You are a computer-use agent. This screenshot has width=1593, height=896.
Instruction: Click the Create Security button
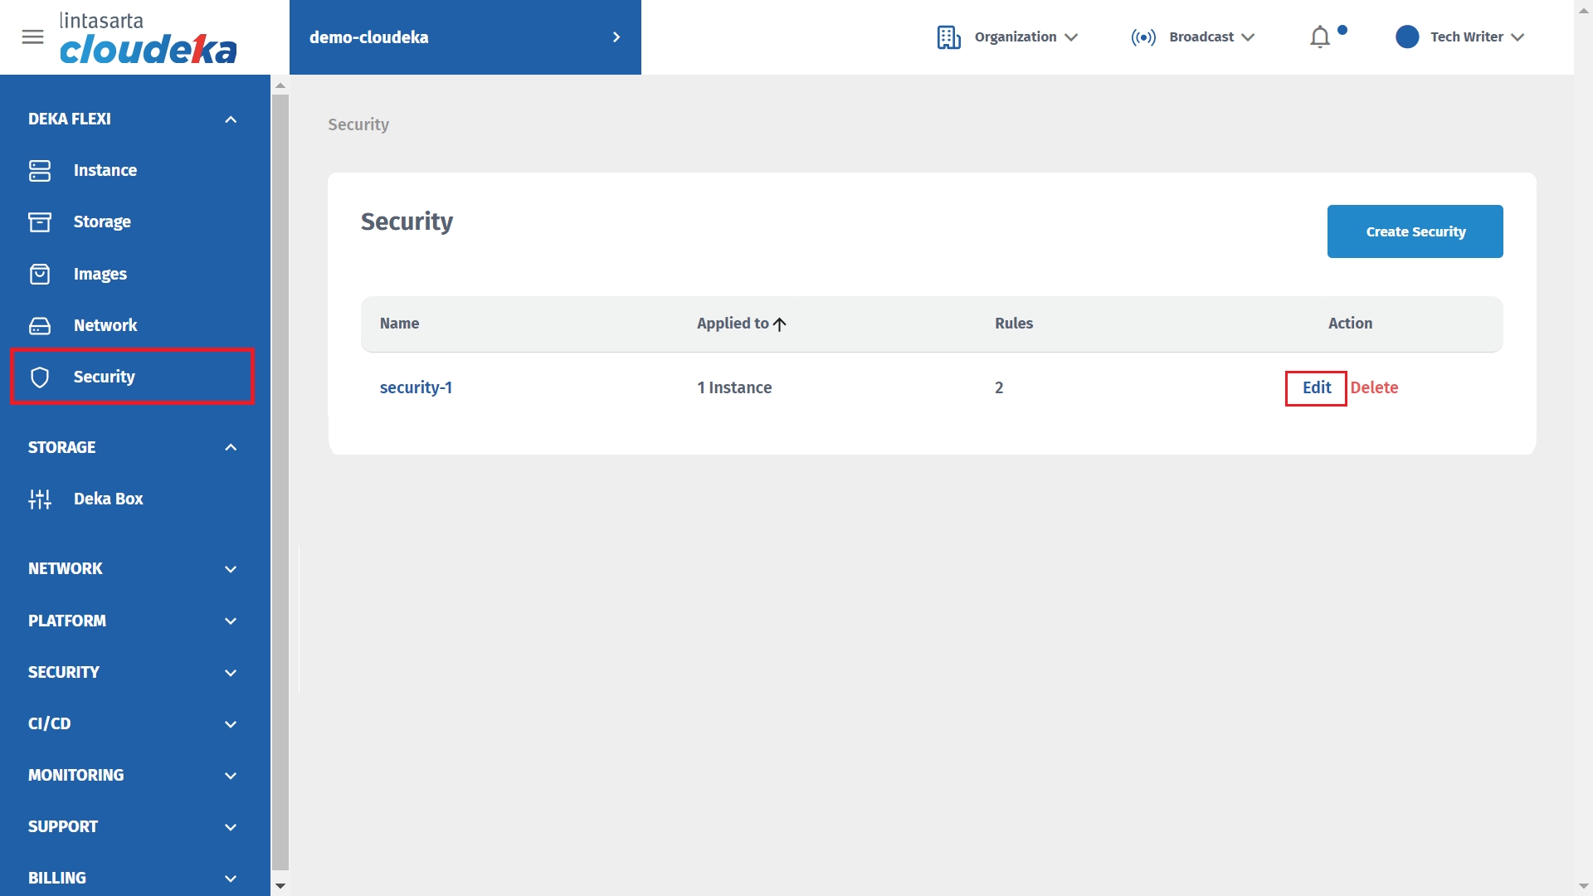click(x=1415, y=231)
